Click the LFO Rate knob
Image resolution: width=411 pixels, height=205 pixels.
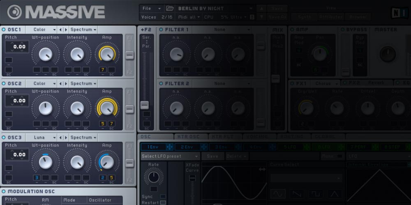point(154,177)
